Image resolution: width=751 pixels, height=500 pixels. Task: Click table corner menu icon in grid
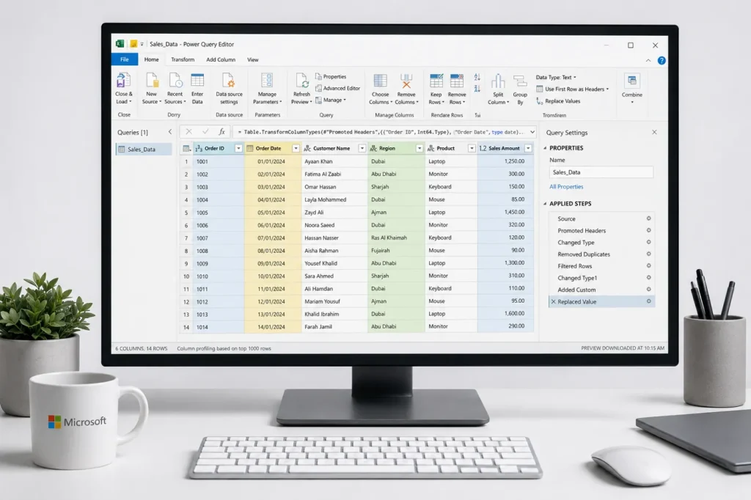tap(186, 149)
